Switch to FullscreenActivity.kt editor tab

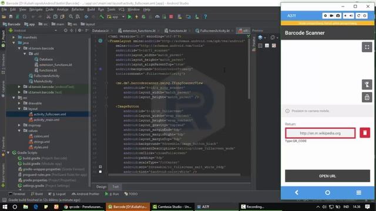pos(214,31)
